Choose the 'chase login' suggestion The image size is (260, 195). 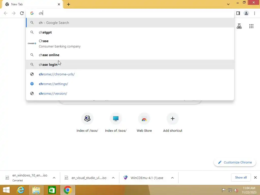click(130, 64)
